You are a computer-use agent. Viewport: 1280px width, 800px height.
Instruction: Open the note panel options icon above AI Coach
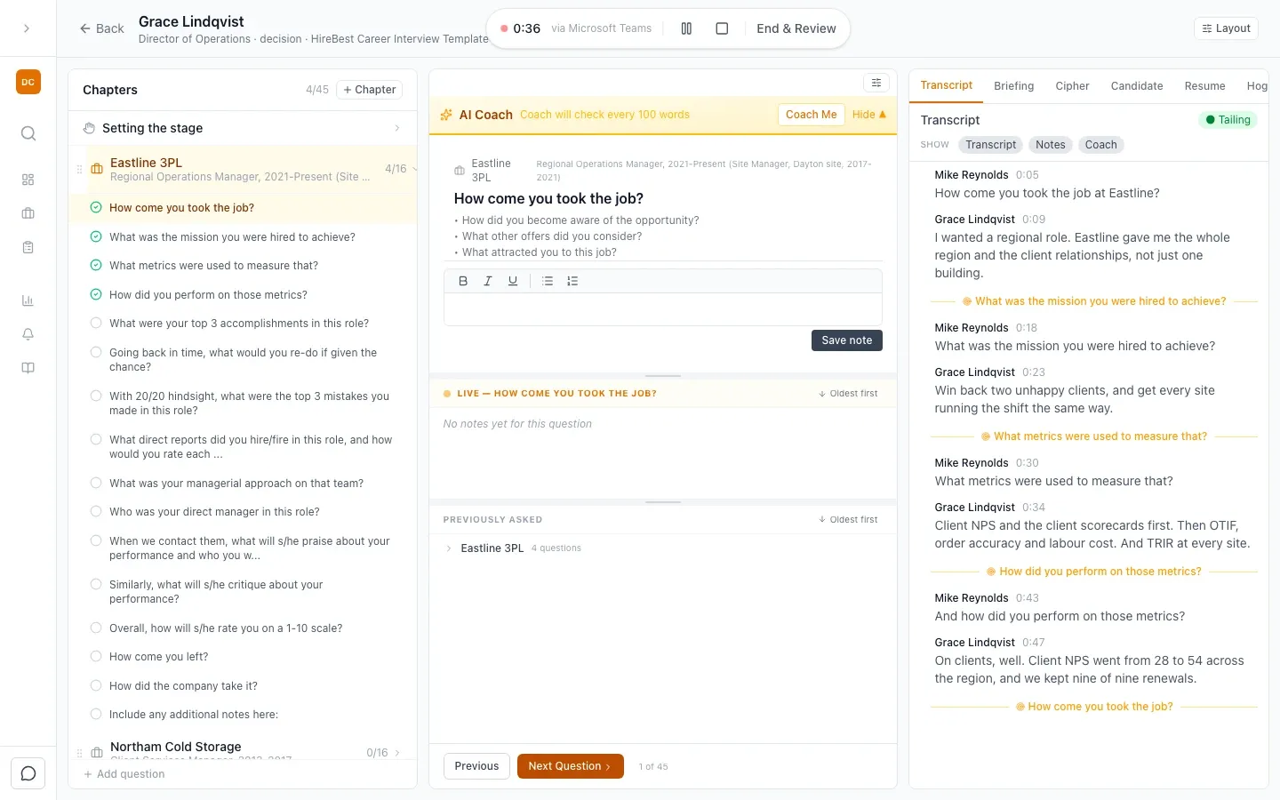tap(876, 83)
